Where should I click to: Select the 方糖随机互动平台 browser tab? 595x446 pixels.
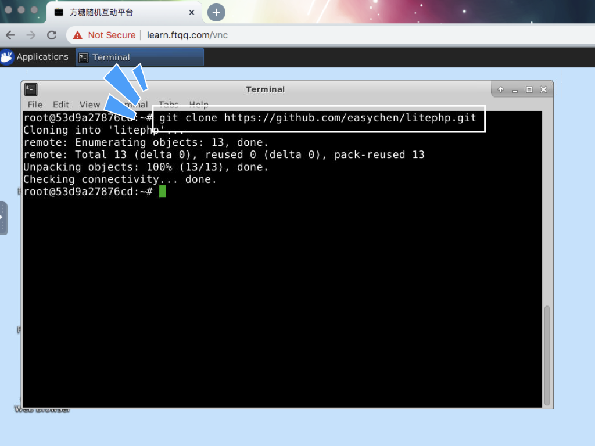[x=124, y=13]
